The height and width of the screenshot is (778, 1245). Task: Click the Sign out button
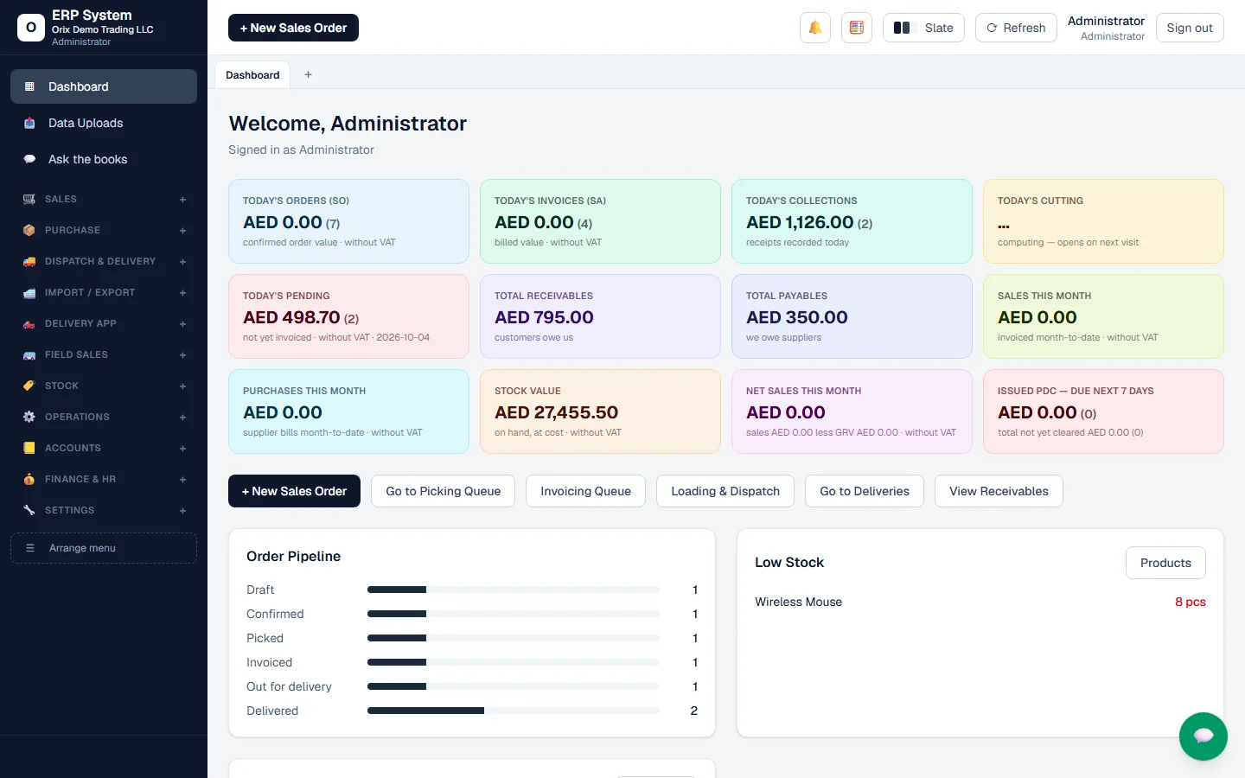coord(1190,28)
